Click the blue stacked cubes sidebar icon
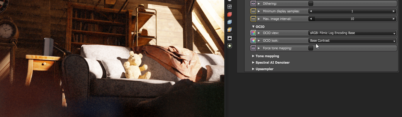 [230, 22]
